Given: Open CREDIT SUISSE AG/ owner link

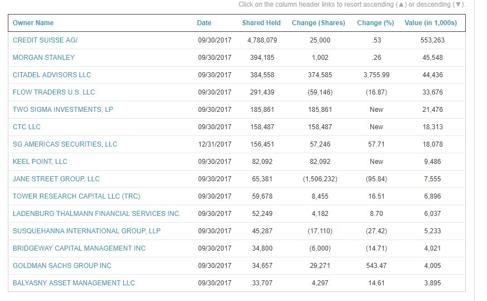Looking at the screenshot, I should point(45,40).
